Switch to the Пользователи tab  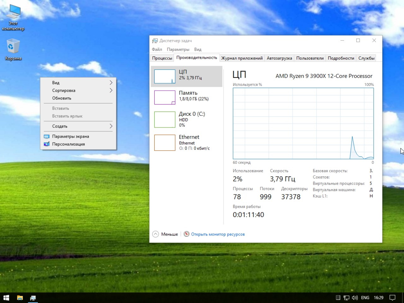coord(310,58)
